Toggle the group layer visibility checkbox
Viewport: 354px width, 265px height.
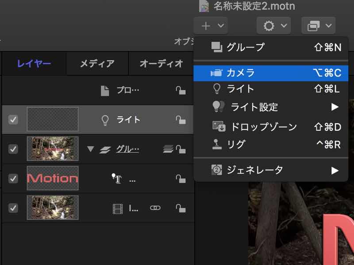coord(13,149)
